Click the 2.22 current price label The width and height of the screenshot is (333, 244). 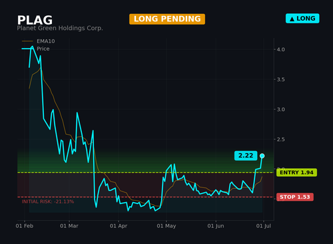(x=246, y=156)
